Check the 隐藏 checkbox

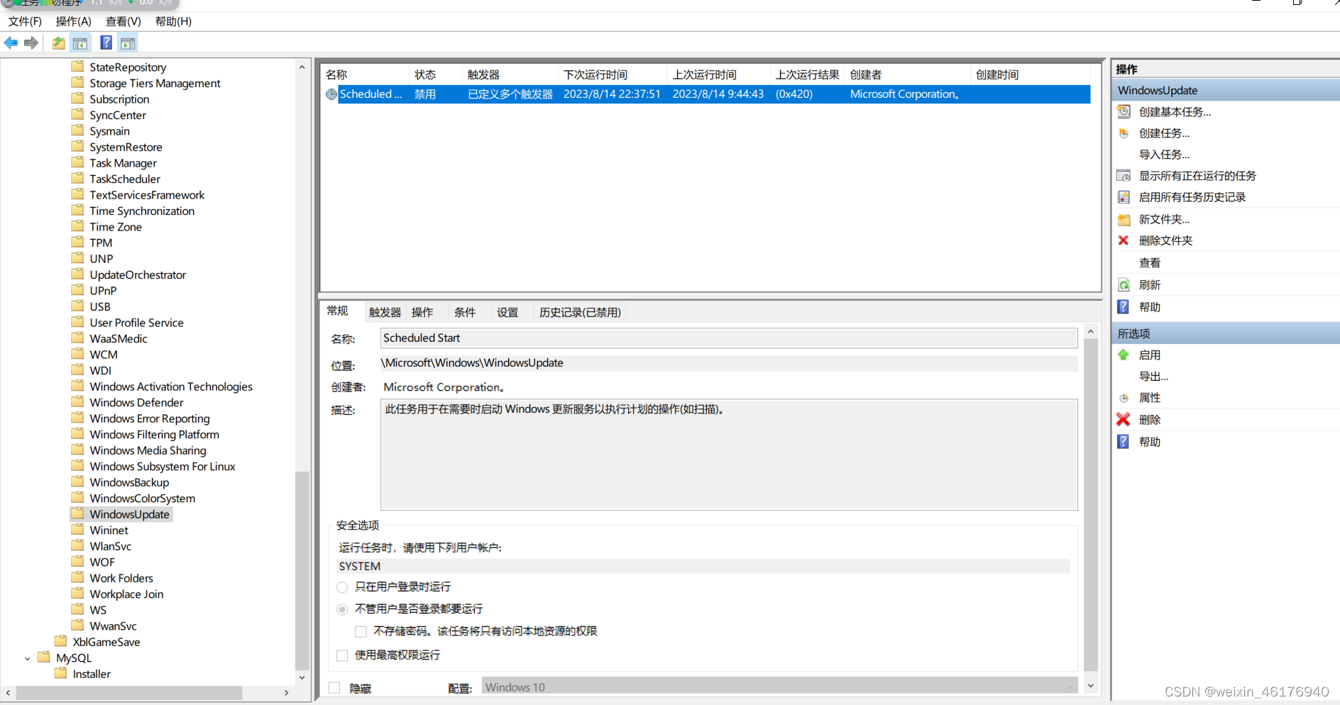coord(334,688)
